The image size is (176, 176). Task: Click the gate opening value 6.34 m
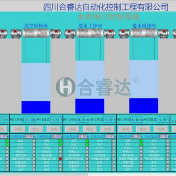pyautogui.click(x=83, y=120)
